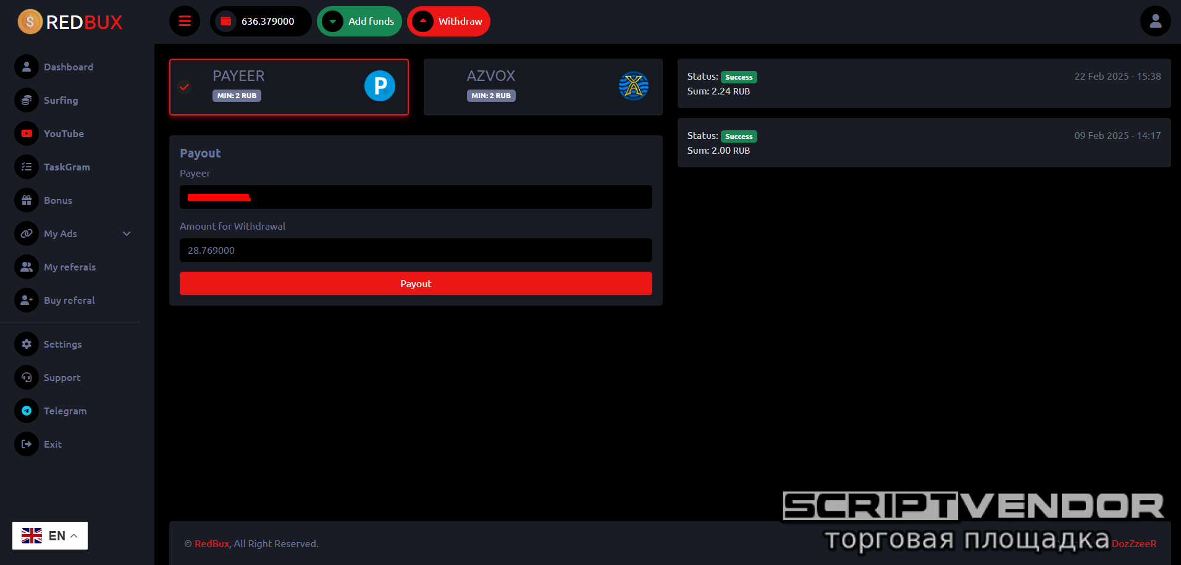Click the Add funds button

pos(359,21)
